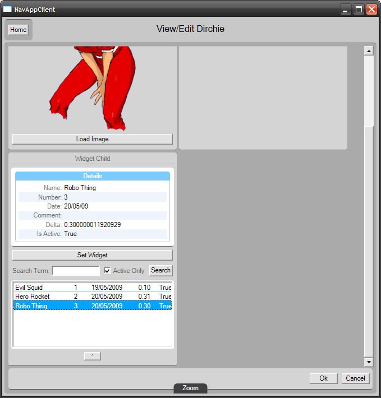Minimize the NavAppClient window
This screenshot has height=398, width=381.
346,10
